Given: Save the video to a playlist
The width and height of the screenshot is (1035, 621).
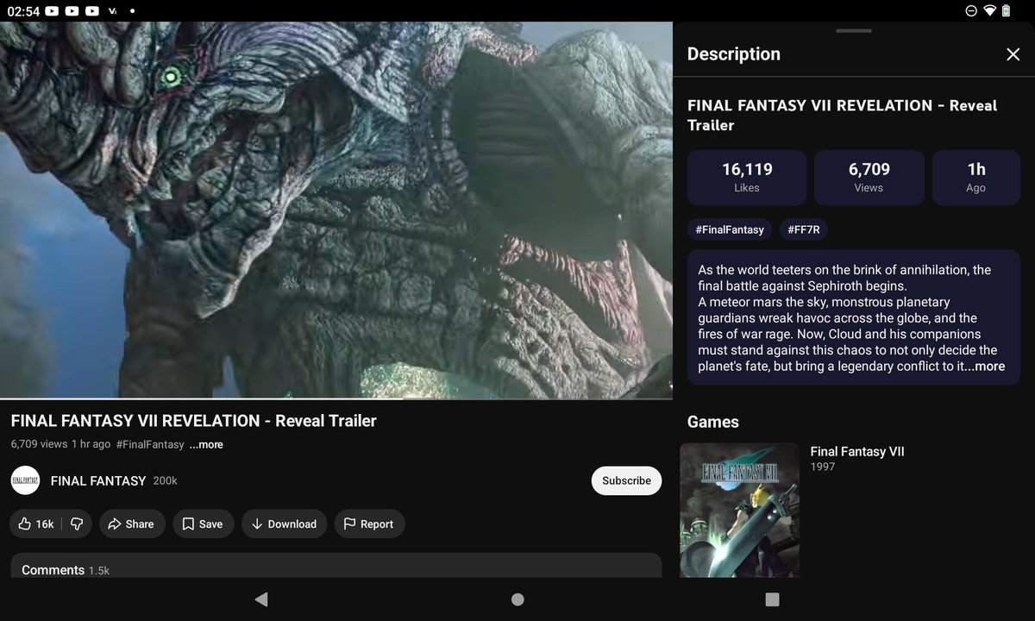Looking at the screenshot, I should (x=203, y=524).
